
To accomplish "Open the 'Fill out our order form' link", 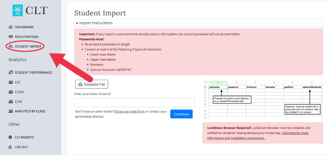I will click(129, 111).
